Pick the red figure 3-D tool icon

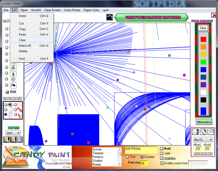[x=20, y=116]
